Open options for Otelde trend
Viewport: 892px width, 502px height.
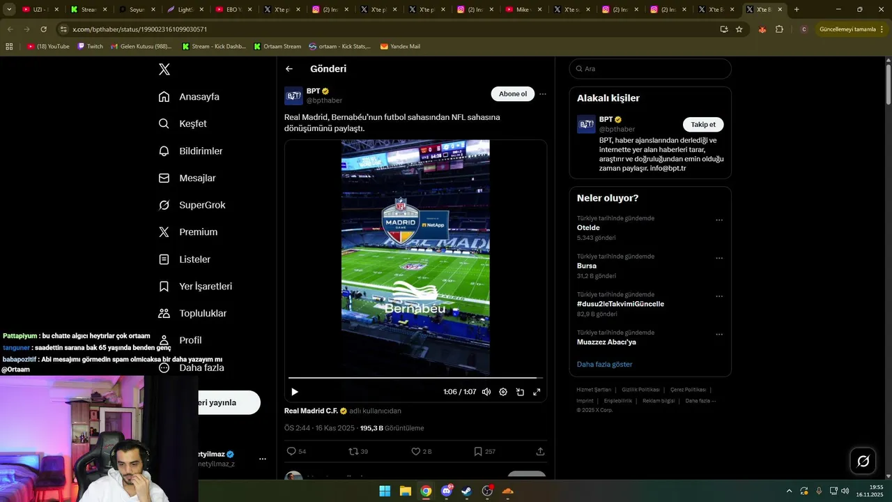(719, 220)
